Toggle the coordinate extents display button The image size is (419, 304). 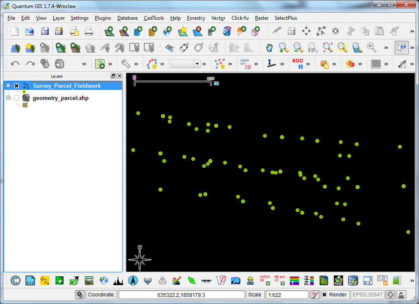pyautogui.click(x=80, y=295)
